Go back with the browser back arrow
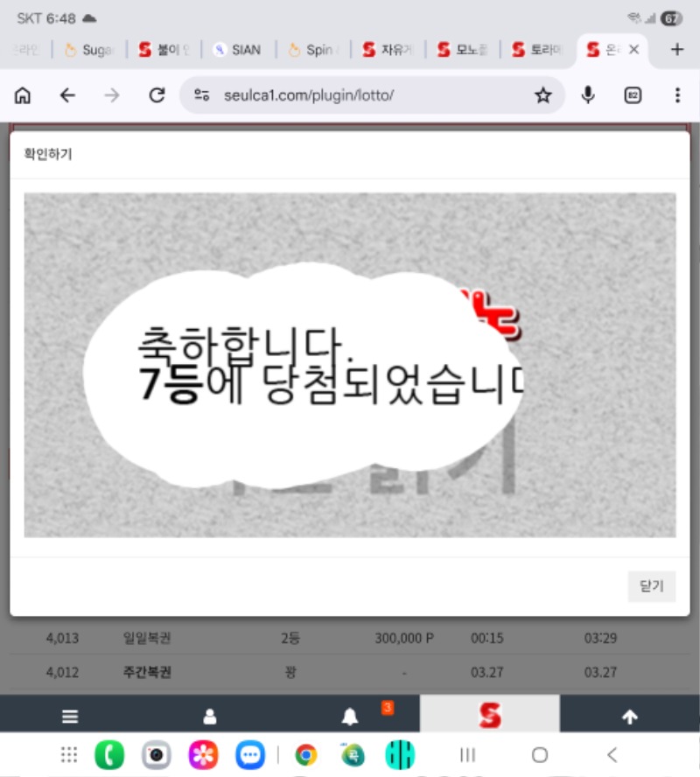This screenshot has height=777, width=700. 67,95
